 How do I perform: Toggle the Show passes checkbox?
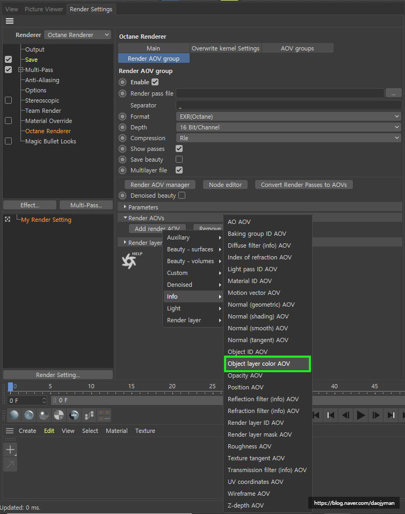pyautogui.click(x=179, y=148)
